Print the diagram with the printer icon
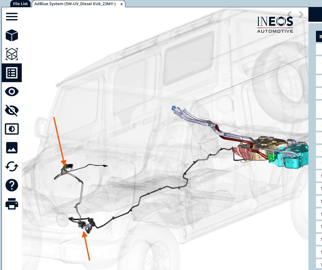The image size is (322, 270). point(12,204)
